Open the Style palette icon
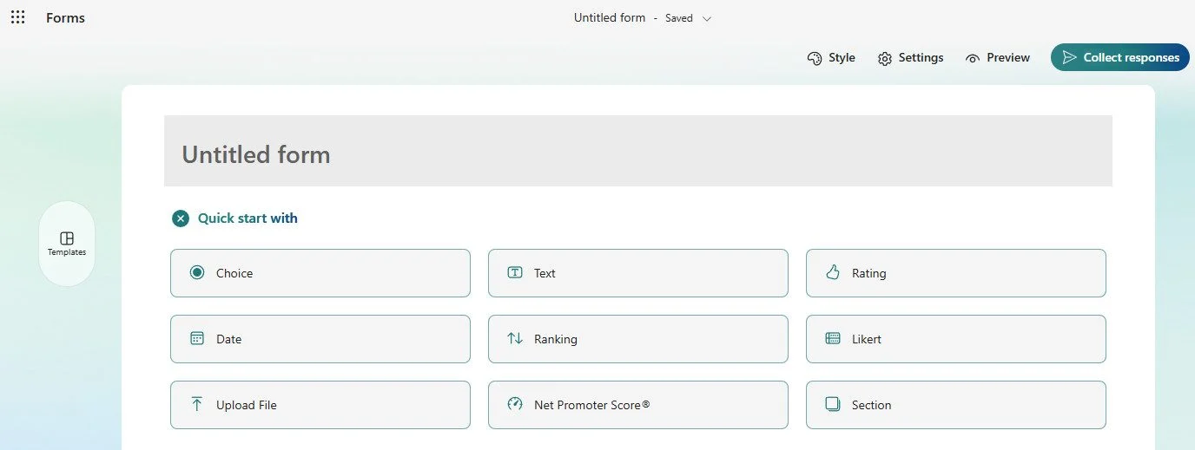Image resolution: width=1195 pixels, height=450 pixels. click(815, 58)
